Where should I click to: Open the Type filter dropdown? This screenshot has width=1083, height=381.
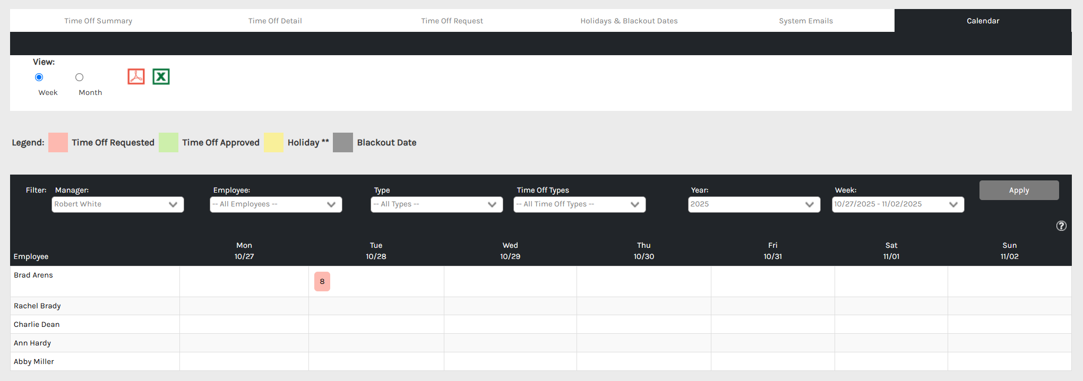click(436, 204)
